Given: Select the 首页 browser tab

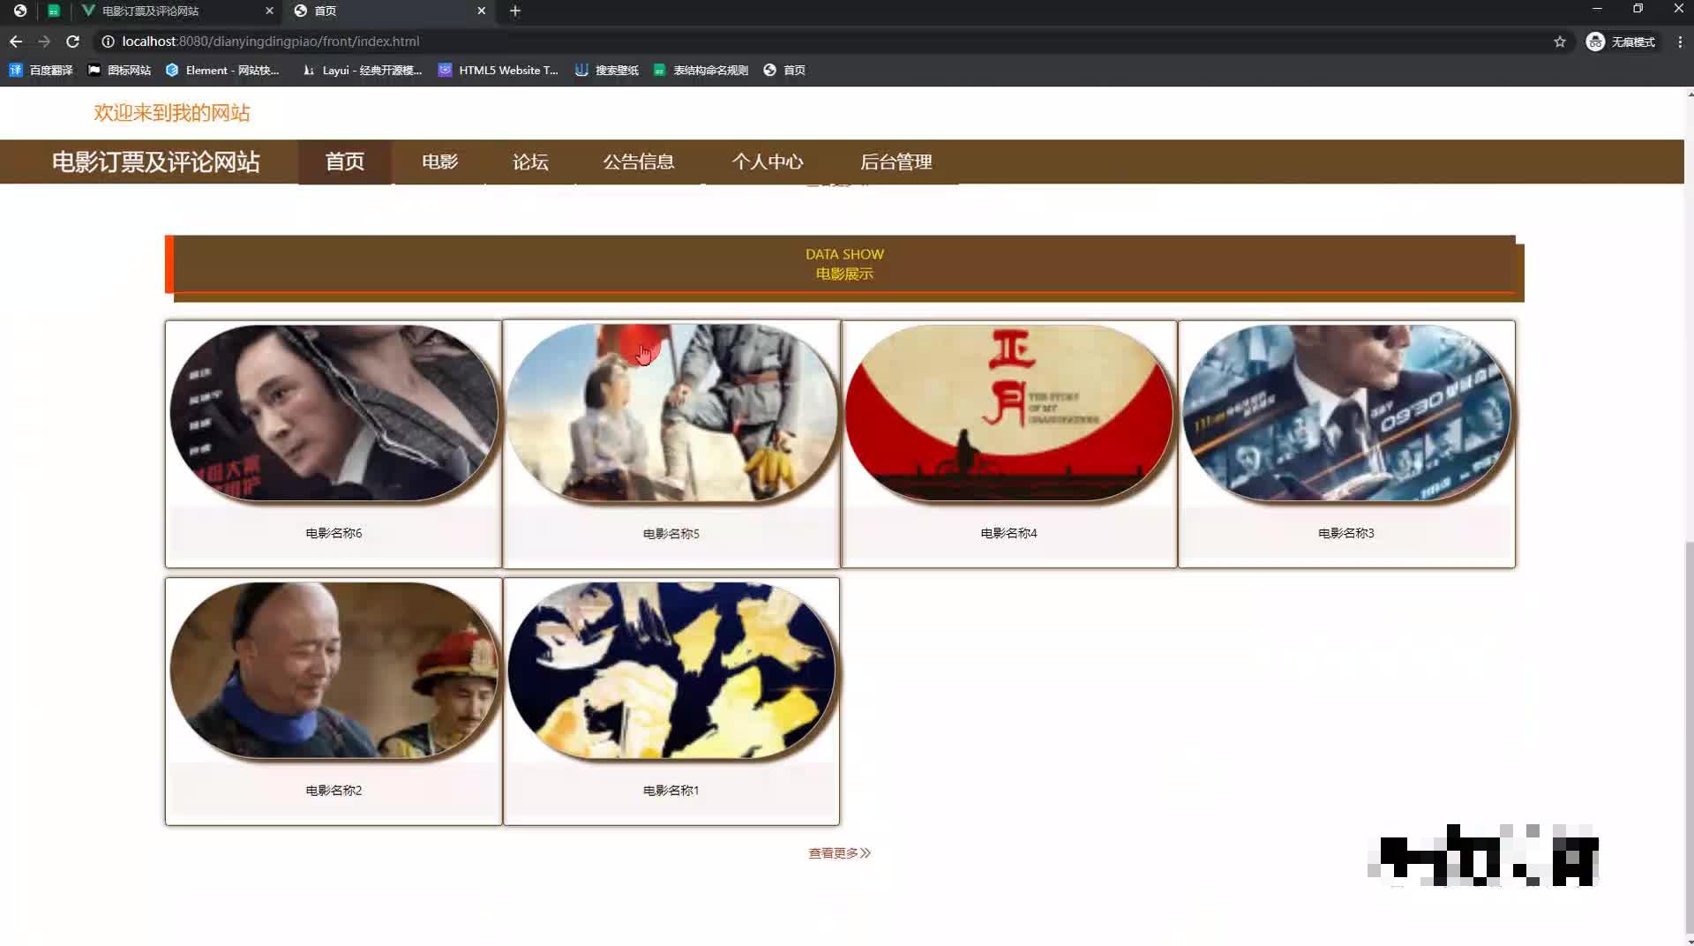Looking at the screenshot, I should [x=391, y=11].
